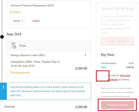Image resolution: width=139 pixels, height=112 pixels.
Task: Cancel the Advanced Financial Management booking
Action: pyautogui.click(x=36, y=21)
